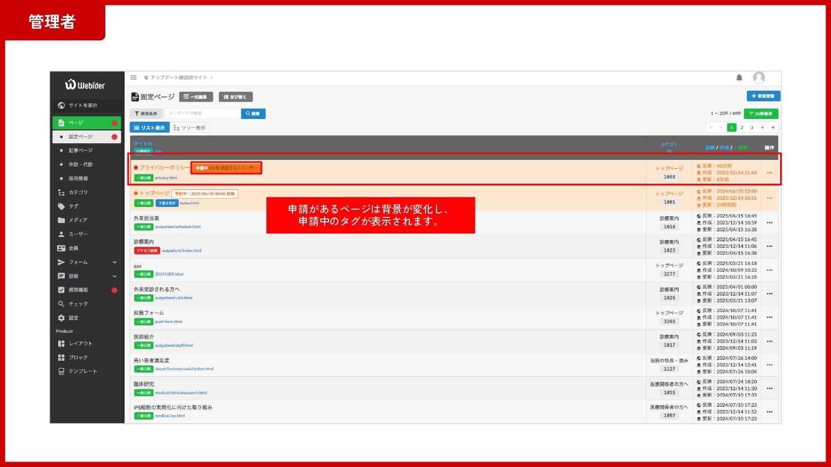Open 設定 in the sidebar

pyautogui.click(x=73, y=318)
